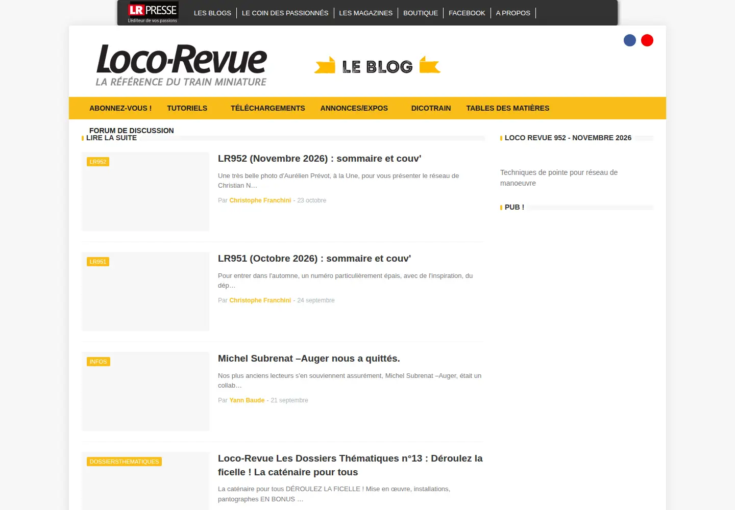Open Forum de Discussion

[132, 131]
